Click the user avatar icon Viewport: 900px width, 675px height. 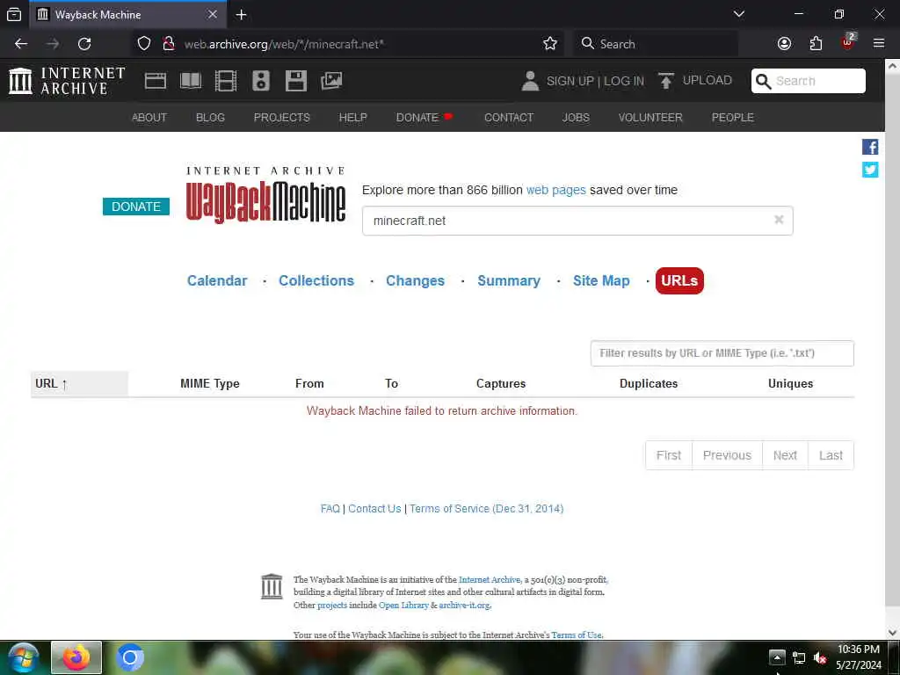point(530,81)
